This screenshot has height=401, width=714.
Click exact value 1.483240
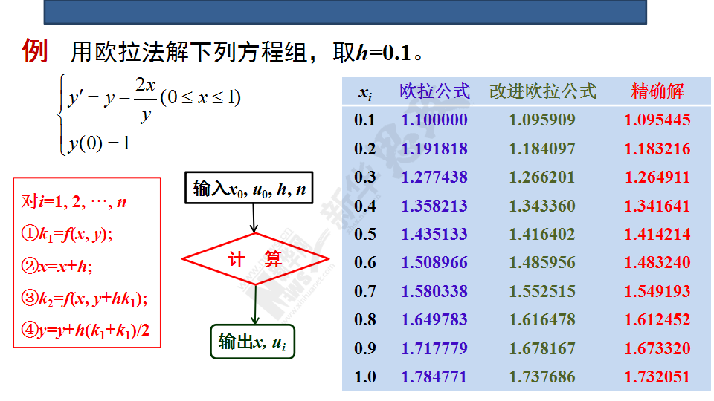point(657,262)
